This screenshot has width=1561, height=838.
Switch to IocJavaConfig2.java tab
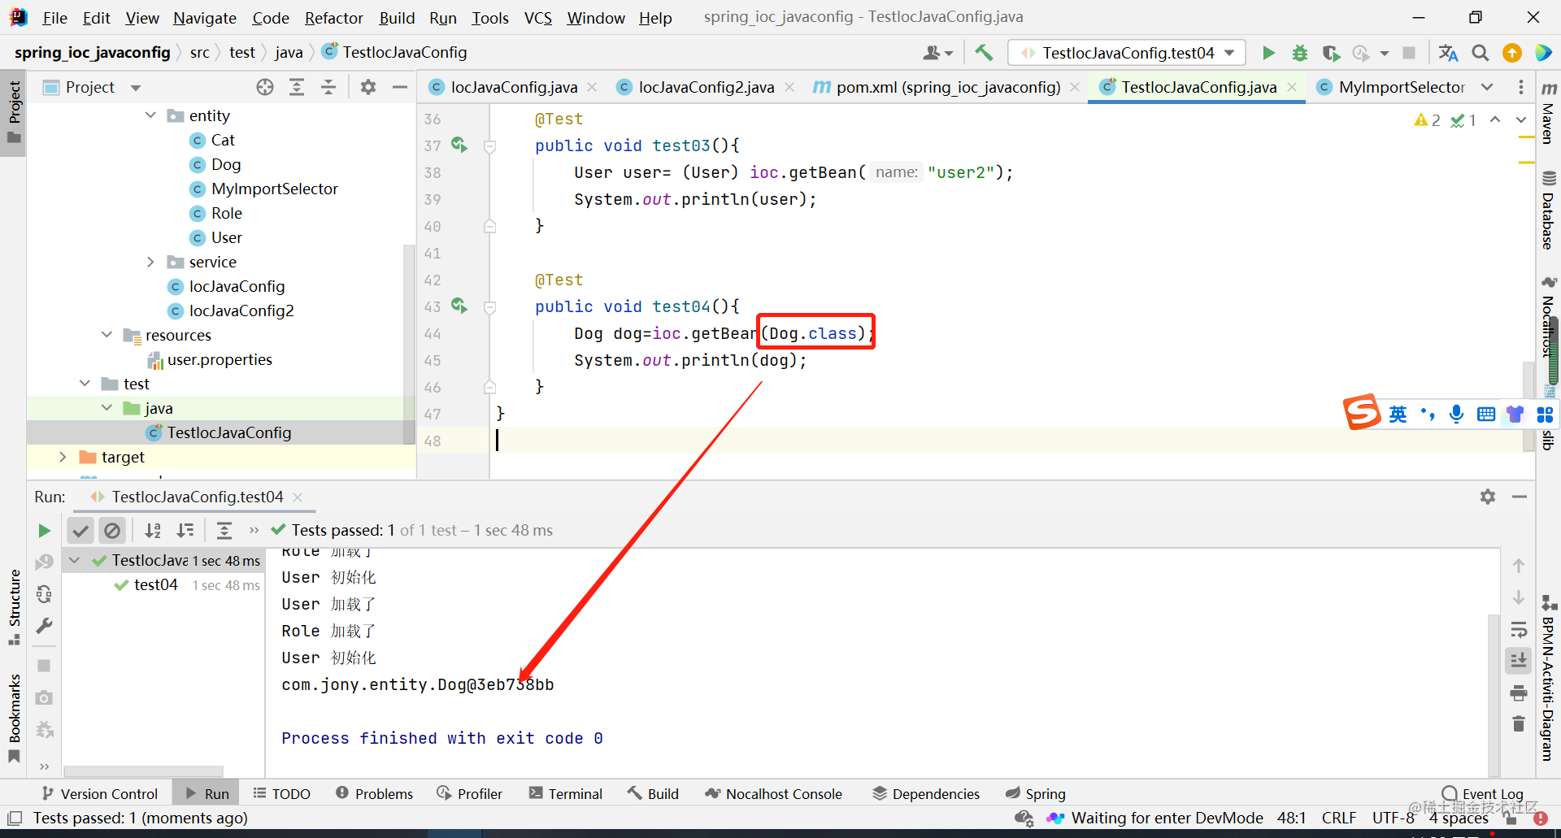coord(706,87)
